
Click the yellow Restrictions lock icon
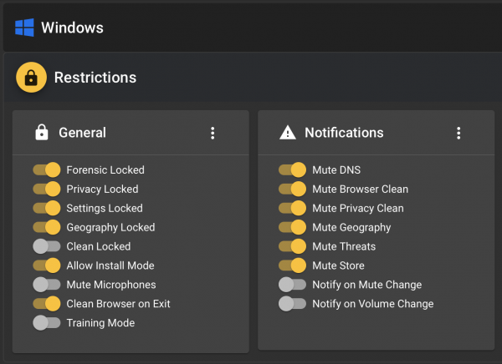pyautogui.click(x=32, y=78)
